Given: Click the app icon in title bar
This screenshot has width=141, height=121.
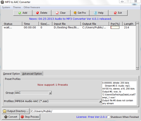Looking at the screenshot, I should click(x=2, y=2).
